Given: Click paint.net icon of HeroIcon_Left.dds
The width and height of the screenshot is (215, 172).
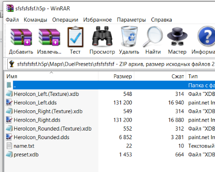Looking at the screenshot, I should [9, 103].
